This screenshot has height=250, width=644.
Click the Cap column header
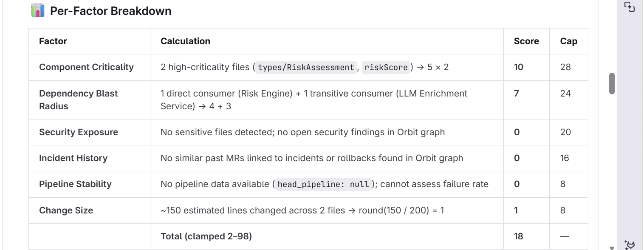(569, 41)
